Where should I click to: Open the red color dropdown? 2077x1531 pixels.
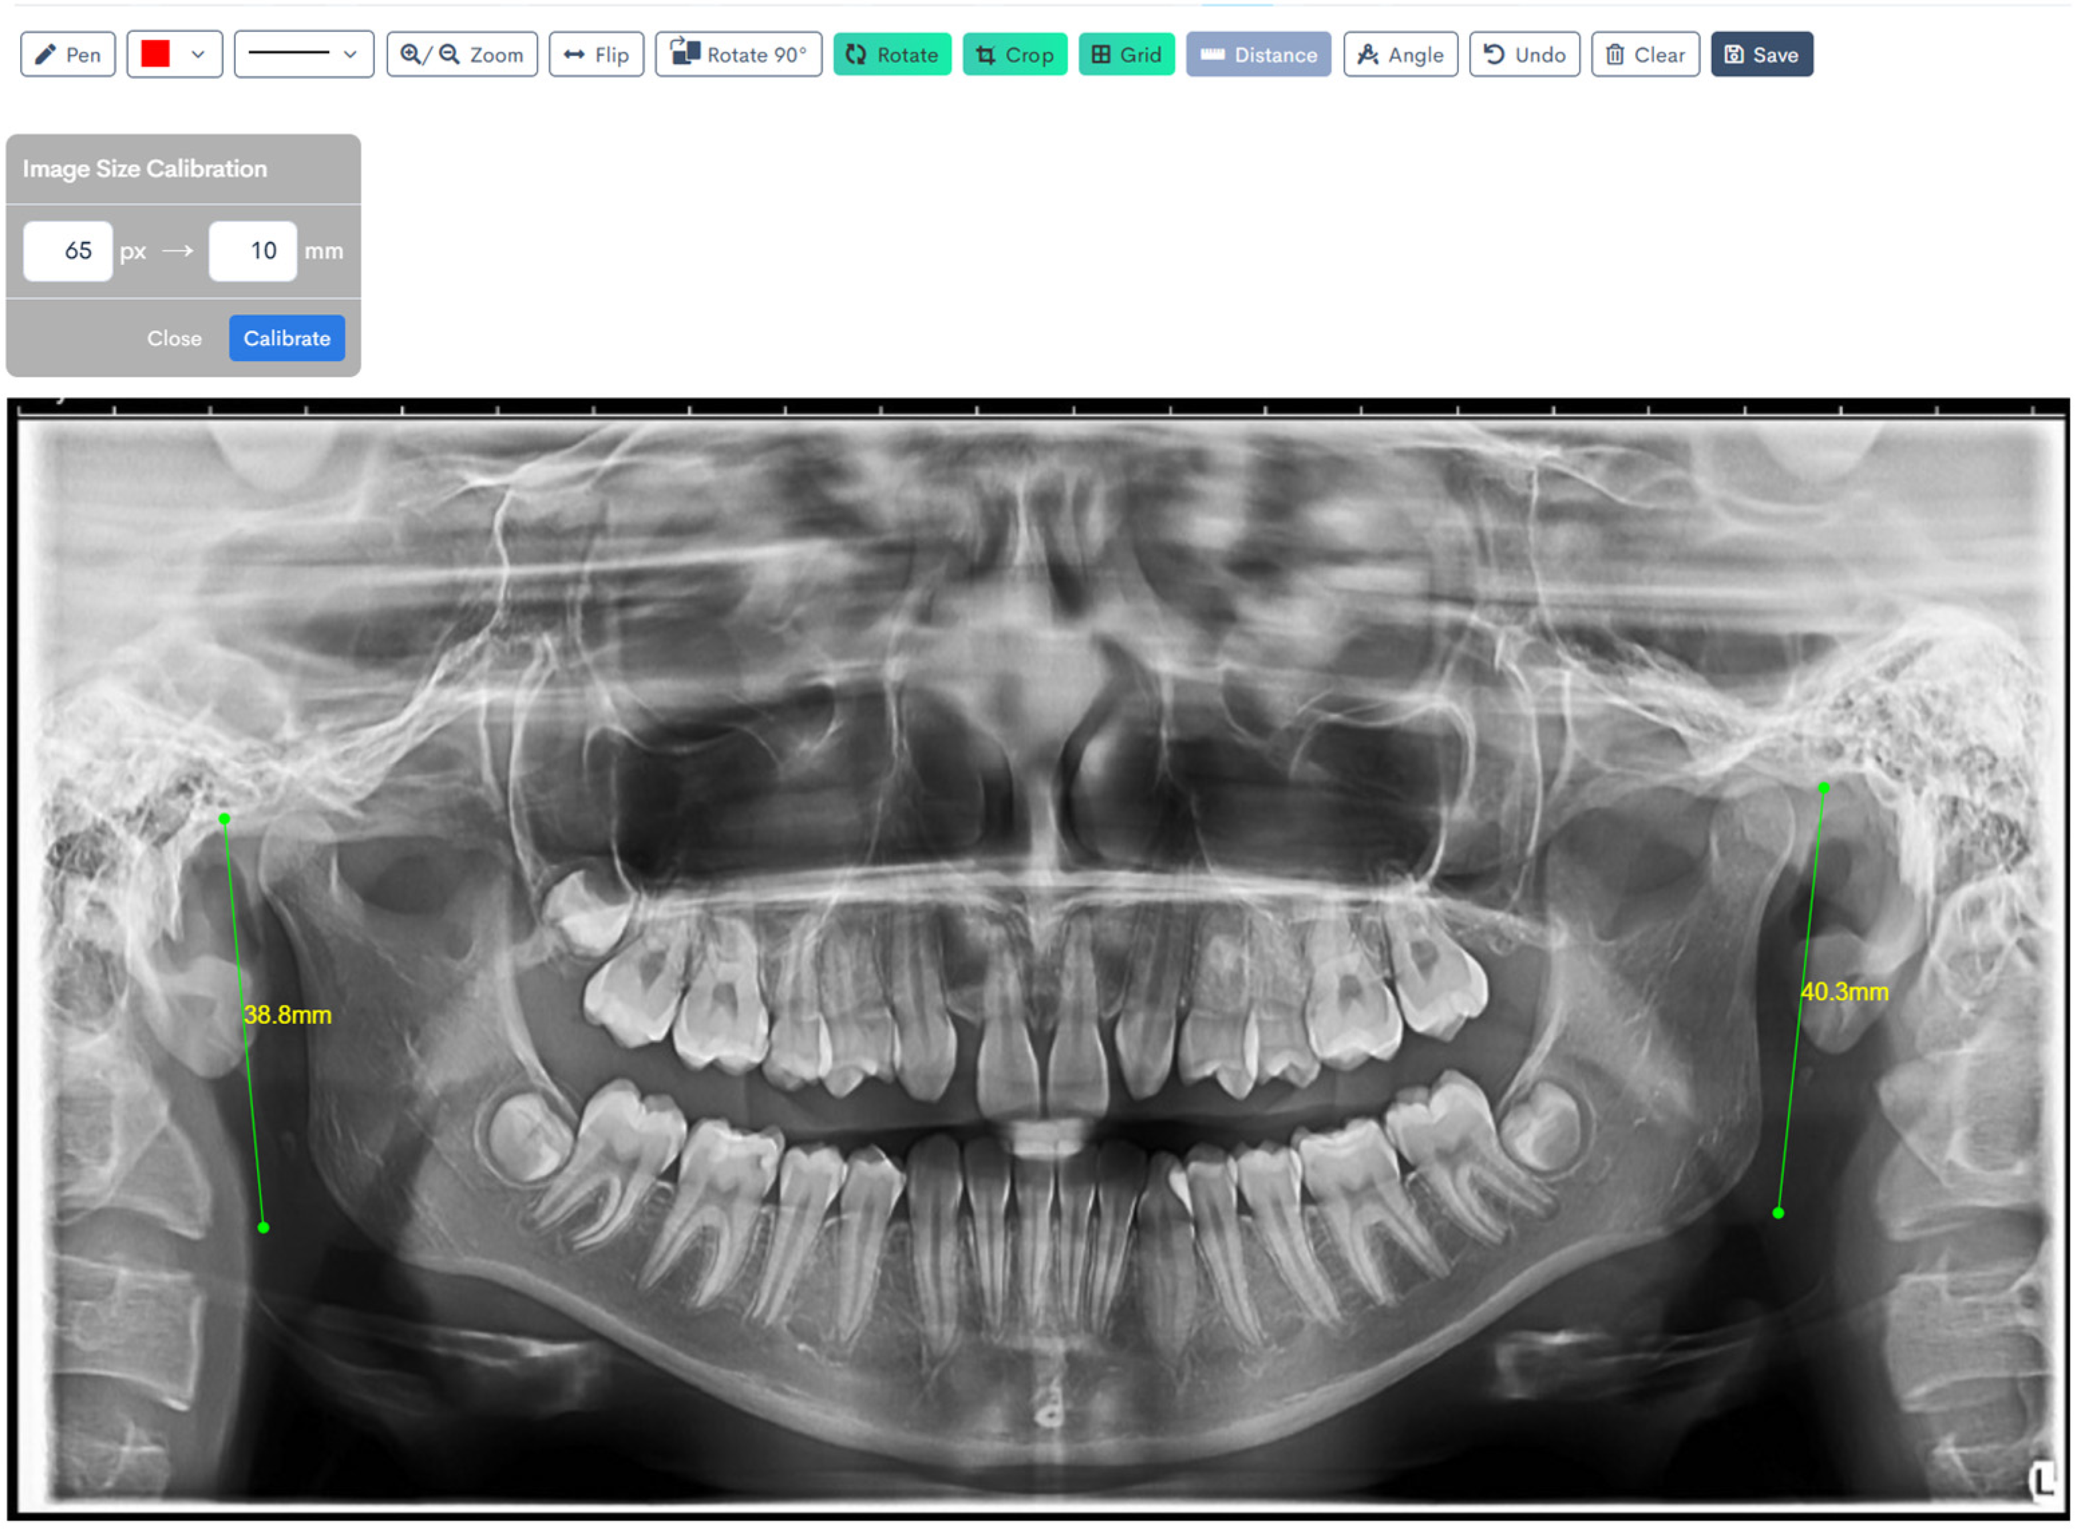tap(197, 55)
